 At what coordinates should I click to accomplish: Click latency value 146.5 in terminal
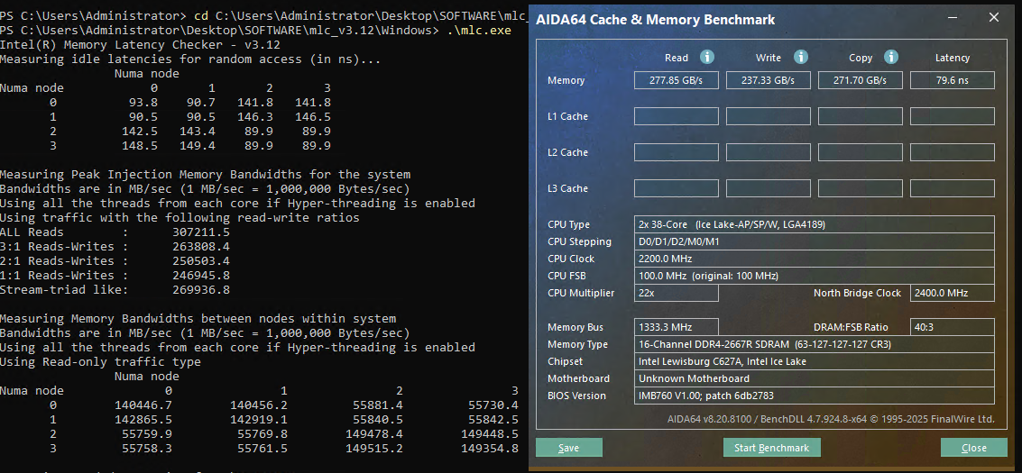313,117
